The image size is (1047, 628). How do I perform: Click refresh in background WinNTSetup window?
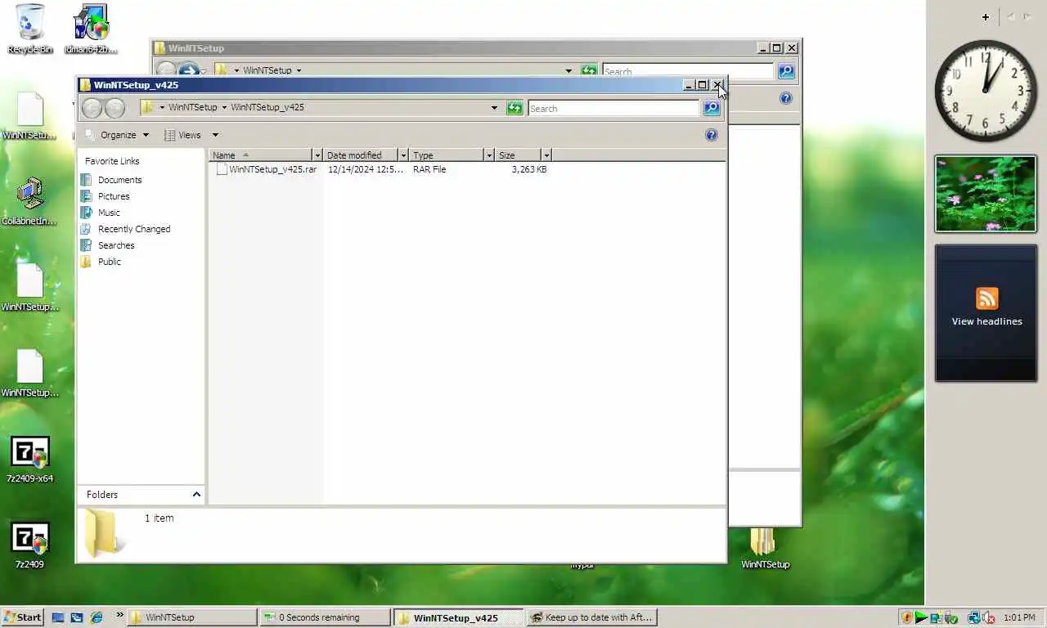pyautogui.click(x=589, y=71)
